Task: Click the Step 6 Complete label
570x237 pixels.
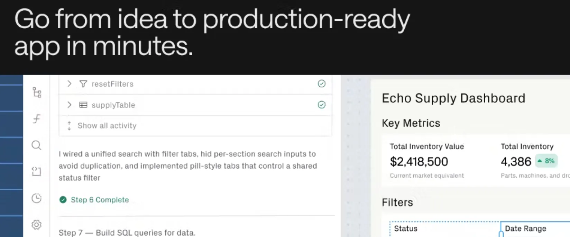Action: pos(100,200)
